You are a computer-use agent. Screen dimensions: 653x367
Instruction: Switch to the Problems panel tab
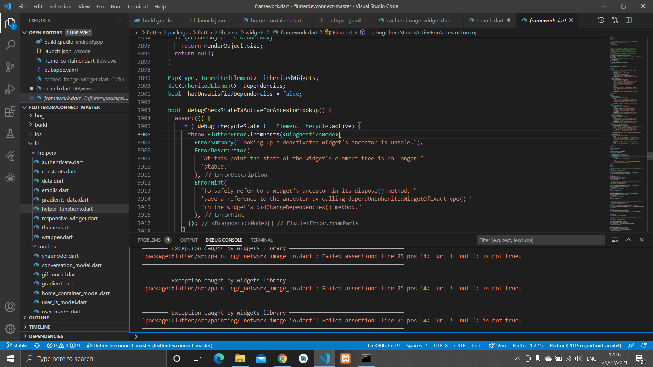tap(154, 240)
